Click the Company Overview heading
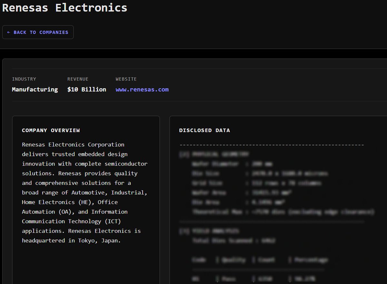This screenshot has height=284, width=387. (51, 130)
